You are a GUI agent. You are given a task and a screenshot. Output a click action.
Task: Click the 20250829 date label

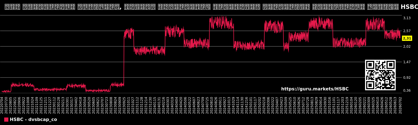click(x=317, y=105)
